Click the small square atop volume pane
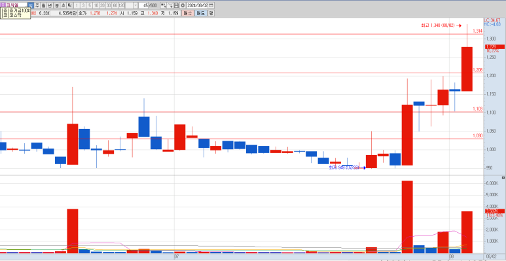 click(x=503, y=178)
